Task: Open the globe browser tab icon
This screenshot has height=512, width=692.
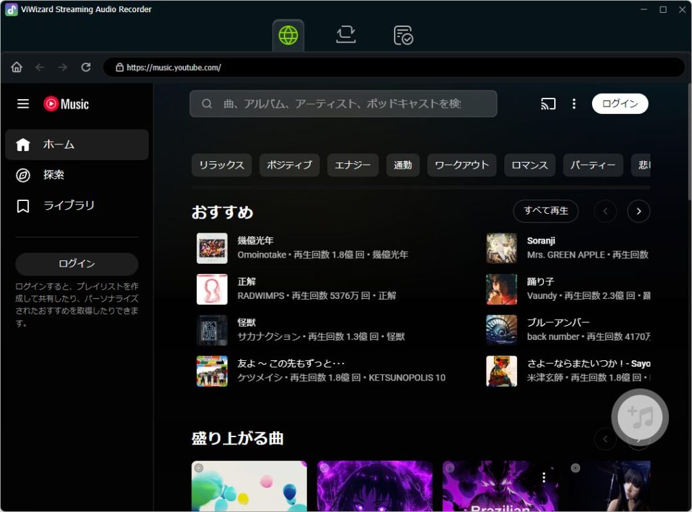Action: pos(288,35)
